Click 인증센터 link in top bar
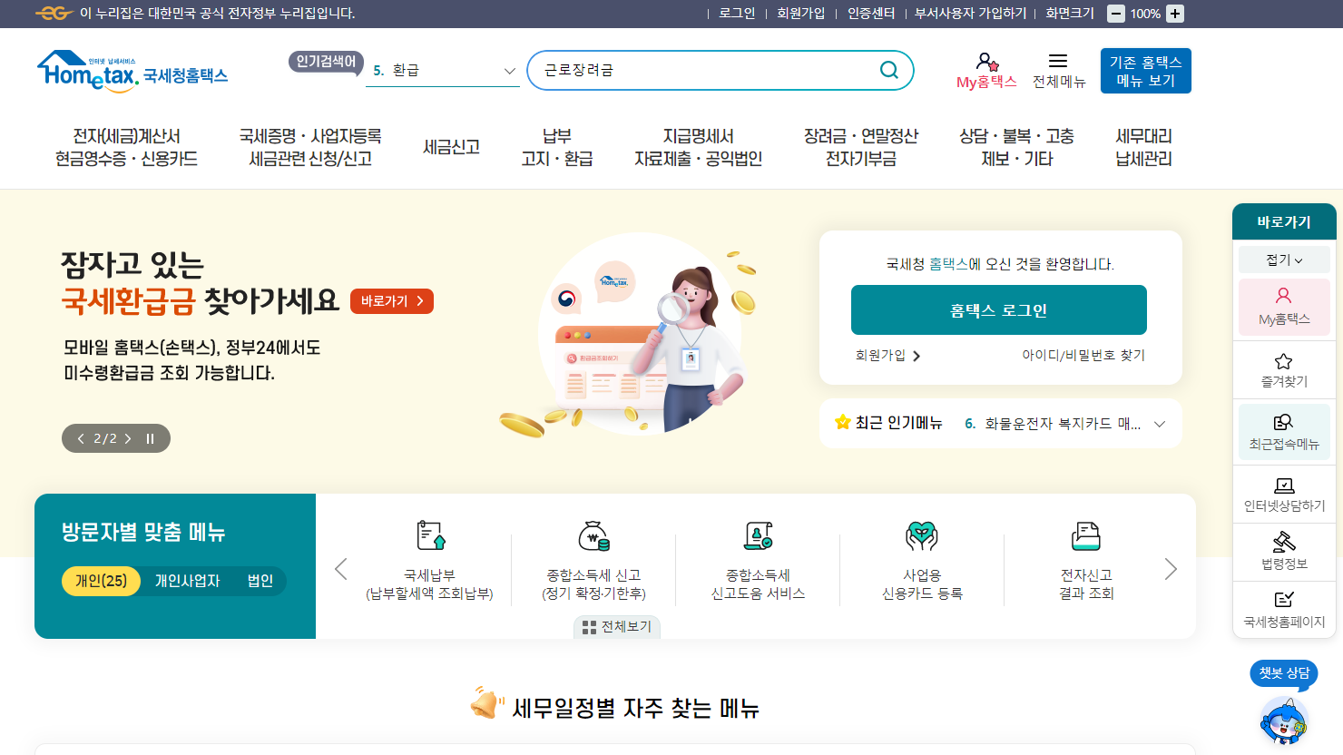Viewport: 1343px width, 755px height. 871,14
